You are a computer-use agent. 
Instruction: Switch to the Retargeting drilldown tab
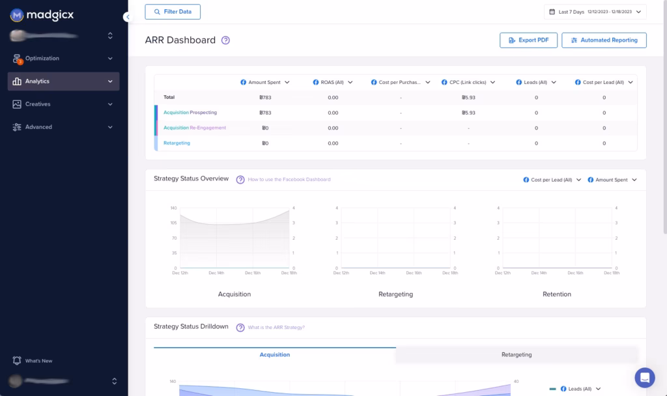tap(517, 355)
